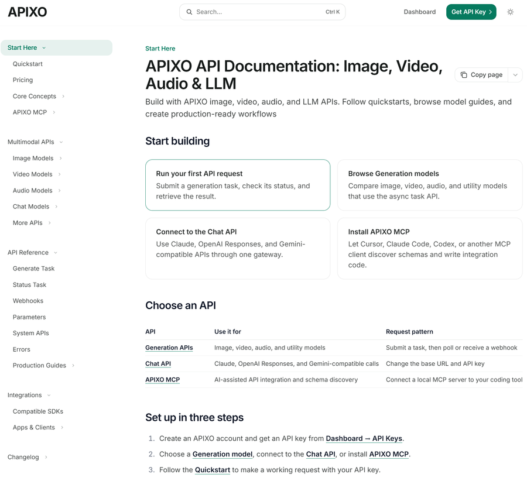Open the Connect to the Chat API card
The image size is (527, 481).
238,248
